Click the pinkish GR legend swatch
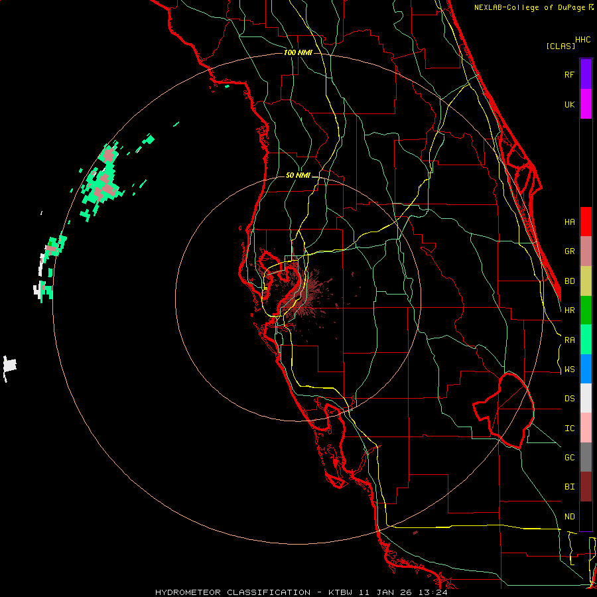 tap(586, 251)
